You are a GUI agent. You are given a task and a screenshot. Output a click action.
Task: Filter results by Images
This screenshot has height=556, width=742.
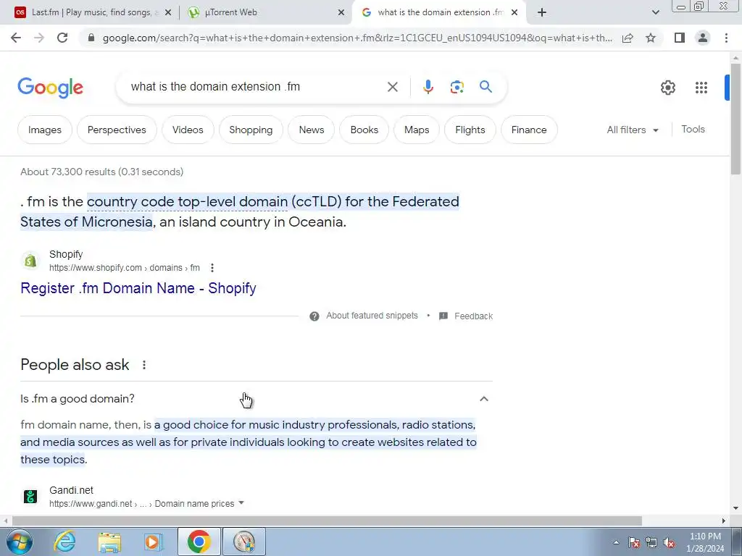pos(45,130)
